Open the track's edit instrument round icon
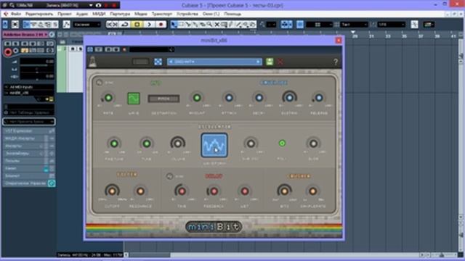The image size is (465, 261). click(52, 35)
